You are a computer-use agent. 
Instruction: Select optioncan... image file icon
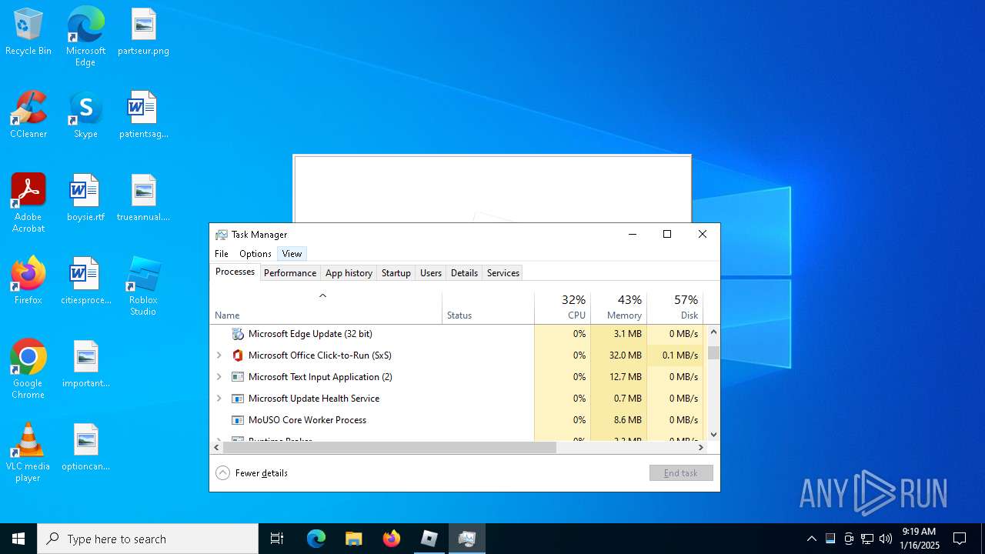[x=85, y=448]
